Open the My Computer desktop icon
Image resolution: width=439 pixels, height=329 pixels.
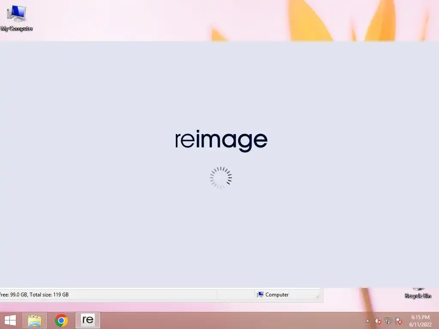click(16, 18)
